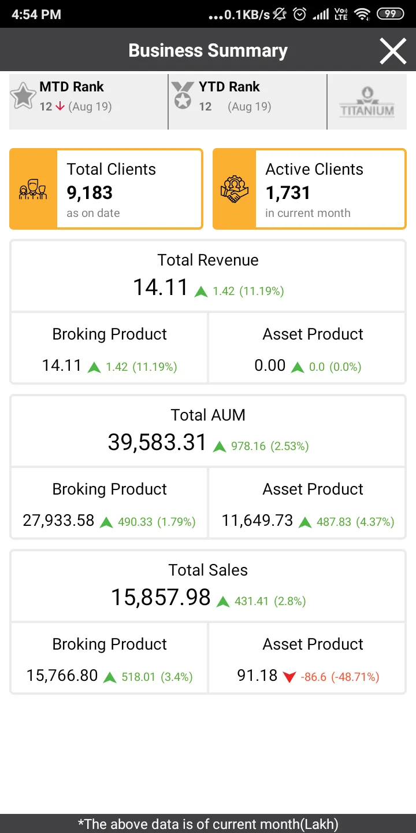Open the Total Clients card
The width and height of the screenshot is (416, 833).
click(x=106, y=189)
